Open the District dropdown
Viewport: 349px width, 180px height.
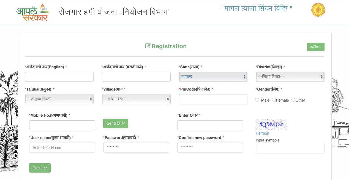290,77
